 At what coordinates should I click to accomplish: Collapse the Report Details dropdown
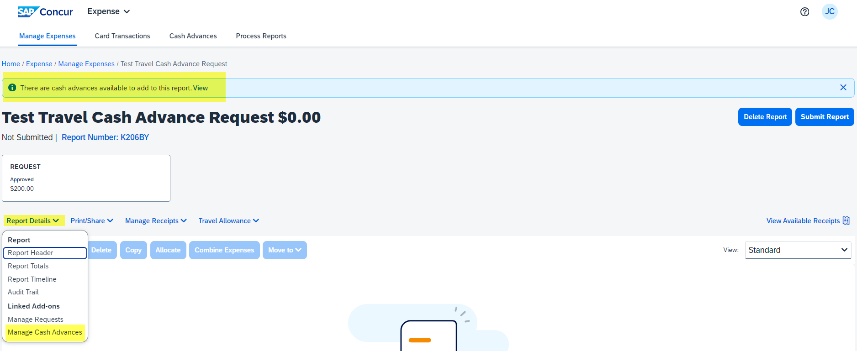(x=33, y=221)
